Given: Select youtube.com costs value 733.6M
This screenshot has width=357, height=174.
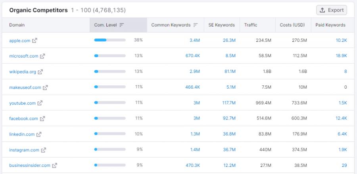Looking at the screenshot, I should tap(299, 103).
